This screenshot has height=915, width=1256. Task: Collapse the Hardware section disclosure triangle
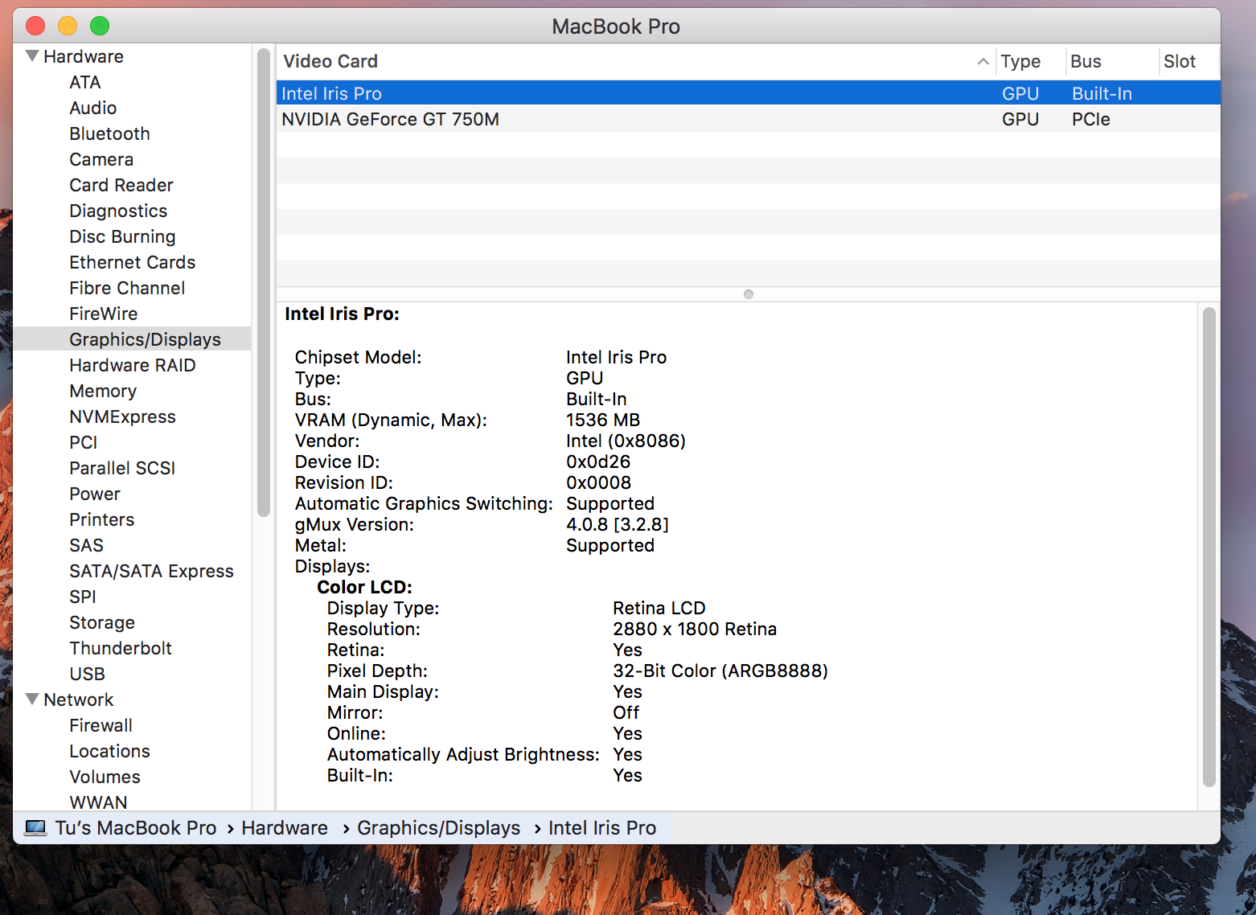point(32,56)
